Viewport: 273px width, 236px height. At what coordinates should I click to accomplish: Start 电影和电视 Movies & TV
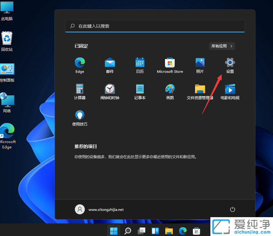coord(230,89)
